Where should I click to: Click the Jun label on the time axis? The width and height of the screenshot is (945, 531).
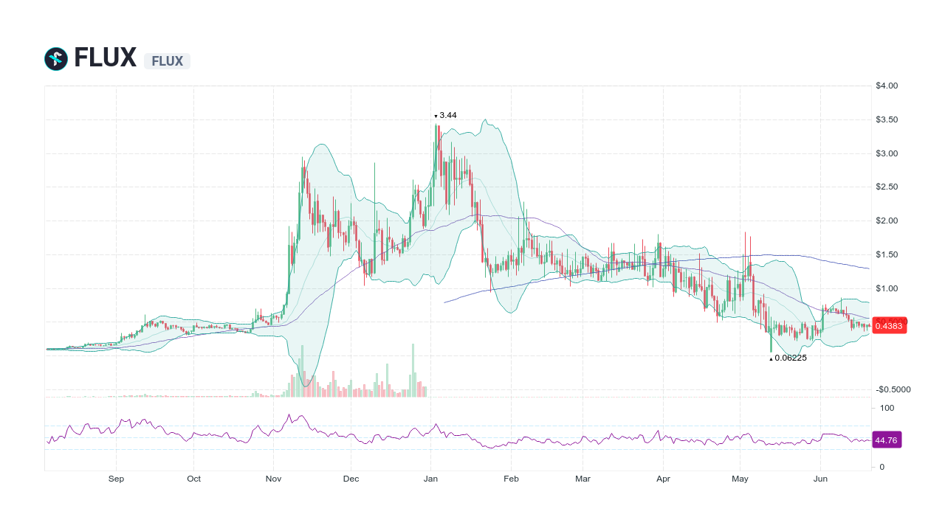click(x=820, y=479)
